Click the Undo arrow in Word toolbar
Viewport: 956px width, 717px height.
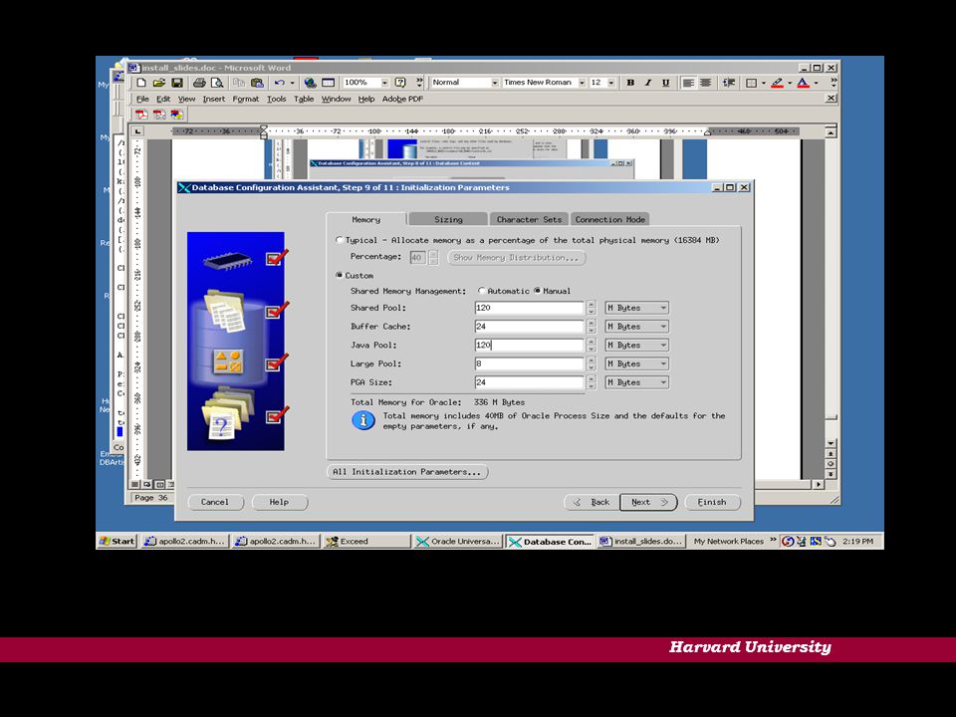279,83
